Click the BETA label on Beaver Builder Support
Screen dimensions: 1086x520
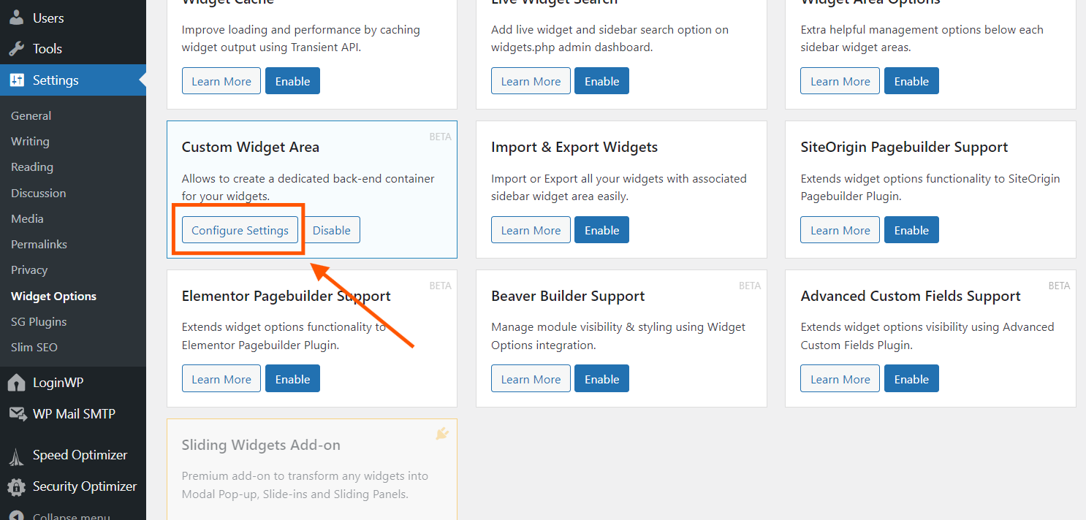coord(750,286)
